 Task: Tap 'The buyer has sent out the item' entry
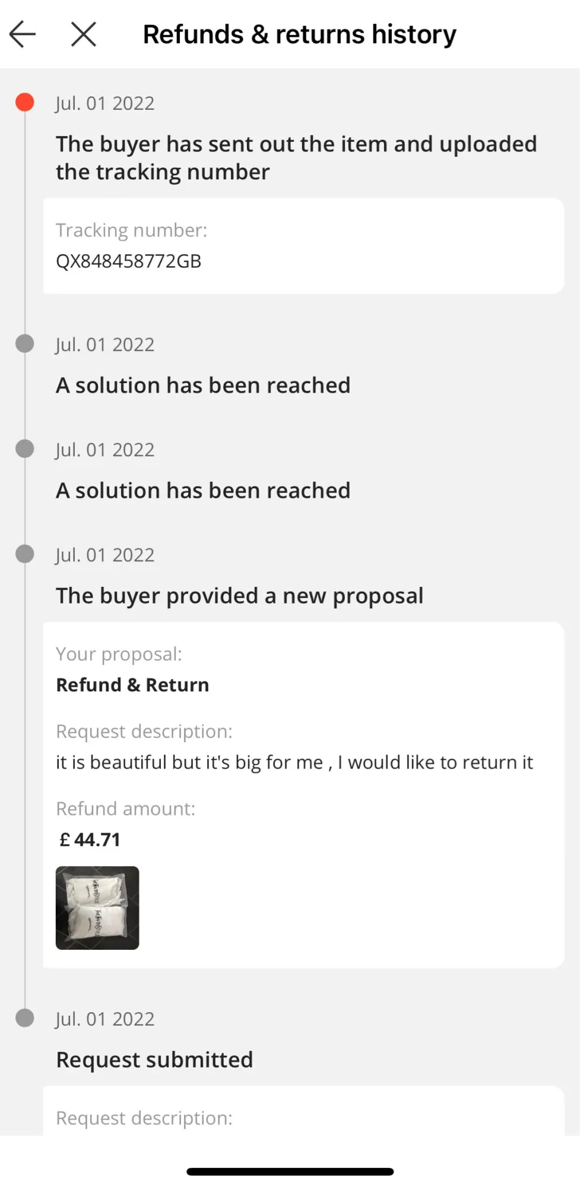[296, 158]
